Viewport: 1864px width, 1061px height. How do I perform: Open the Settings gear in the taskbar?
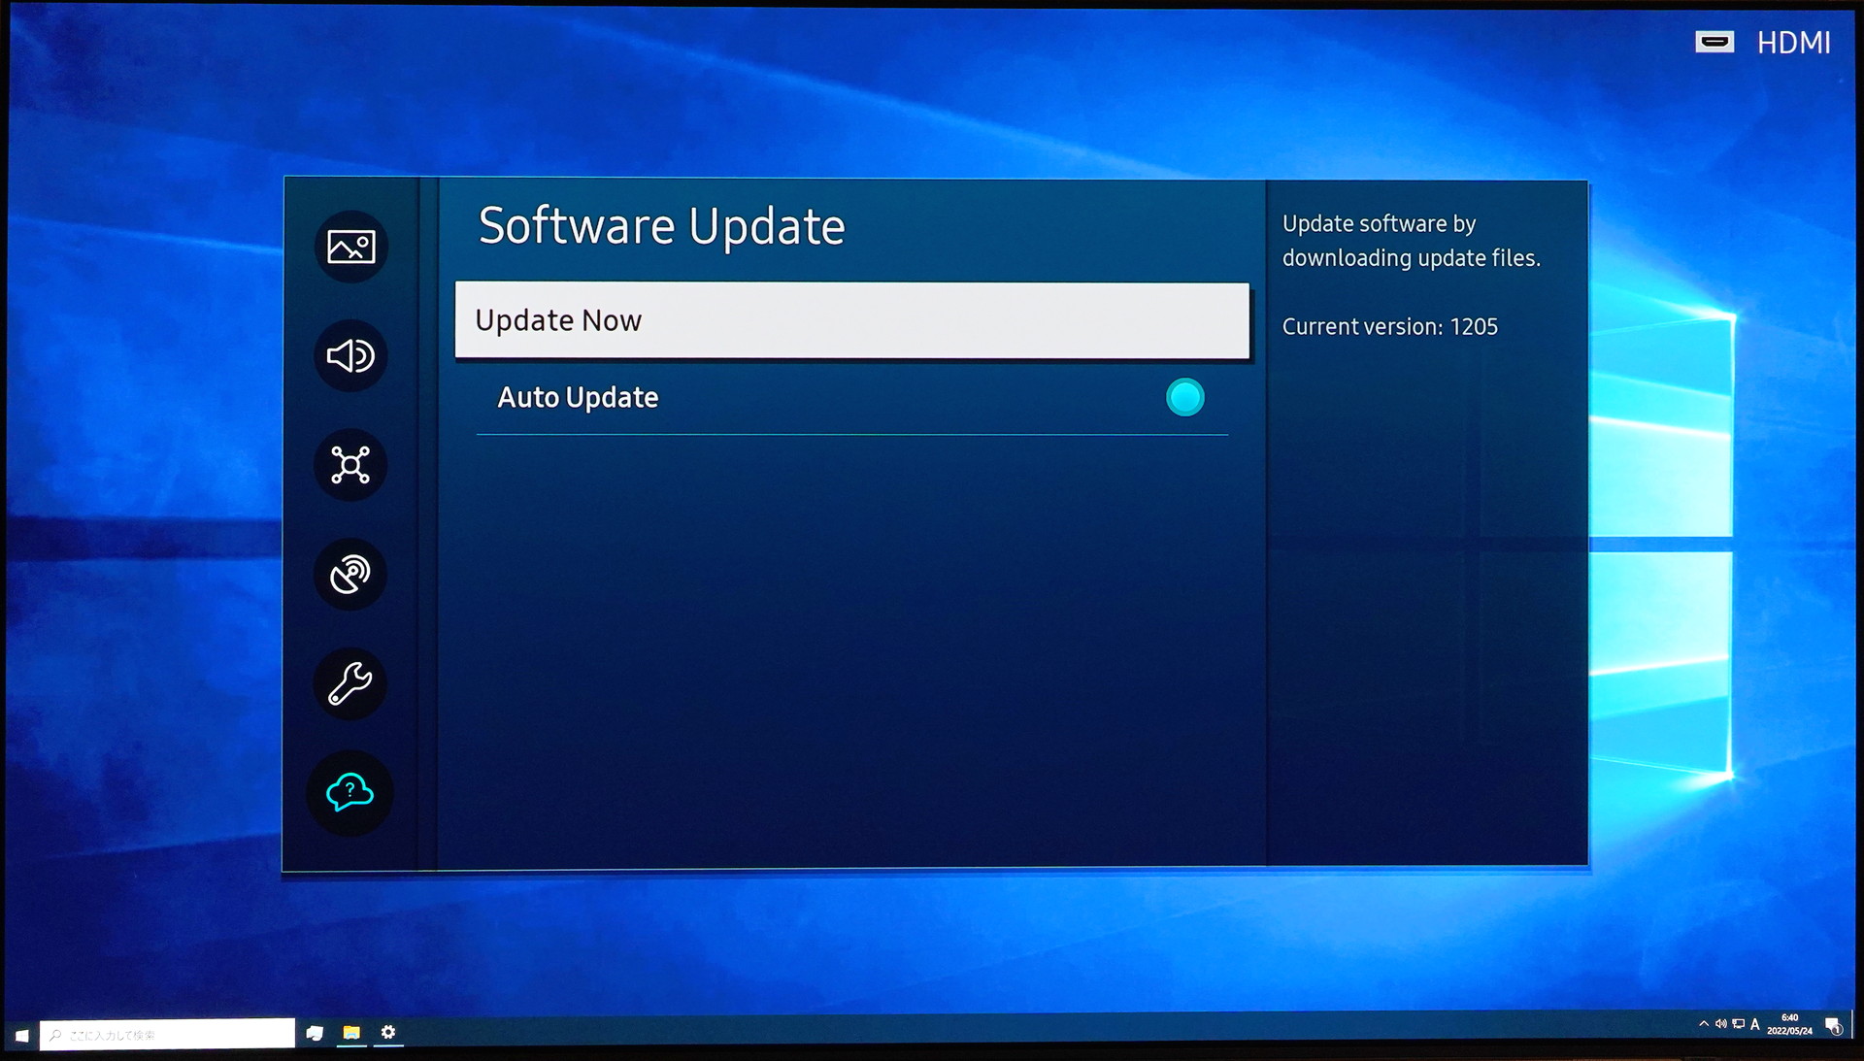tap(388, 1032)
